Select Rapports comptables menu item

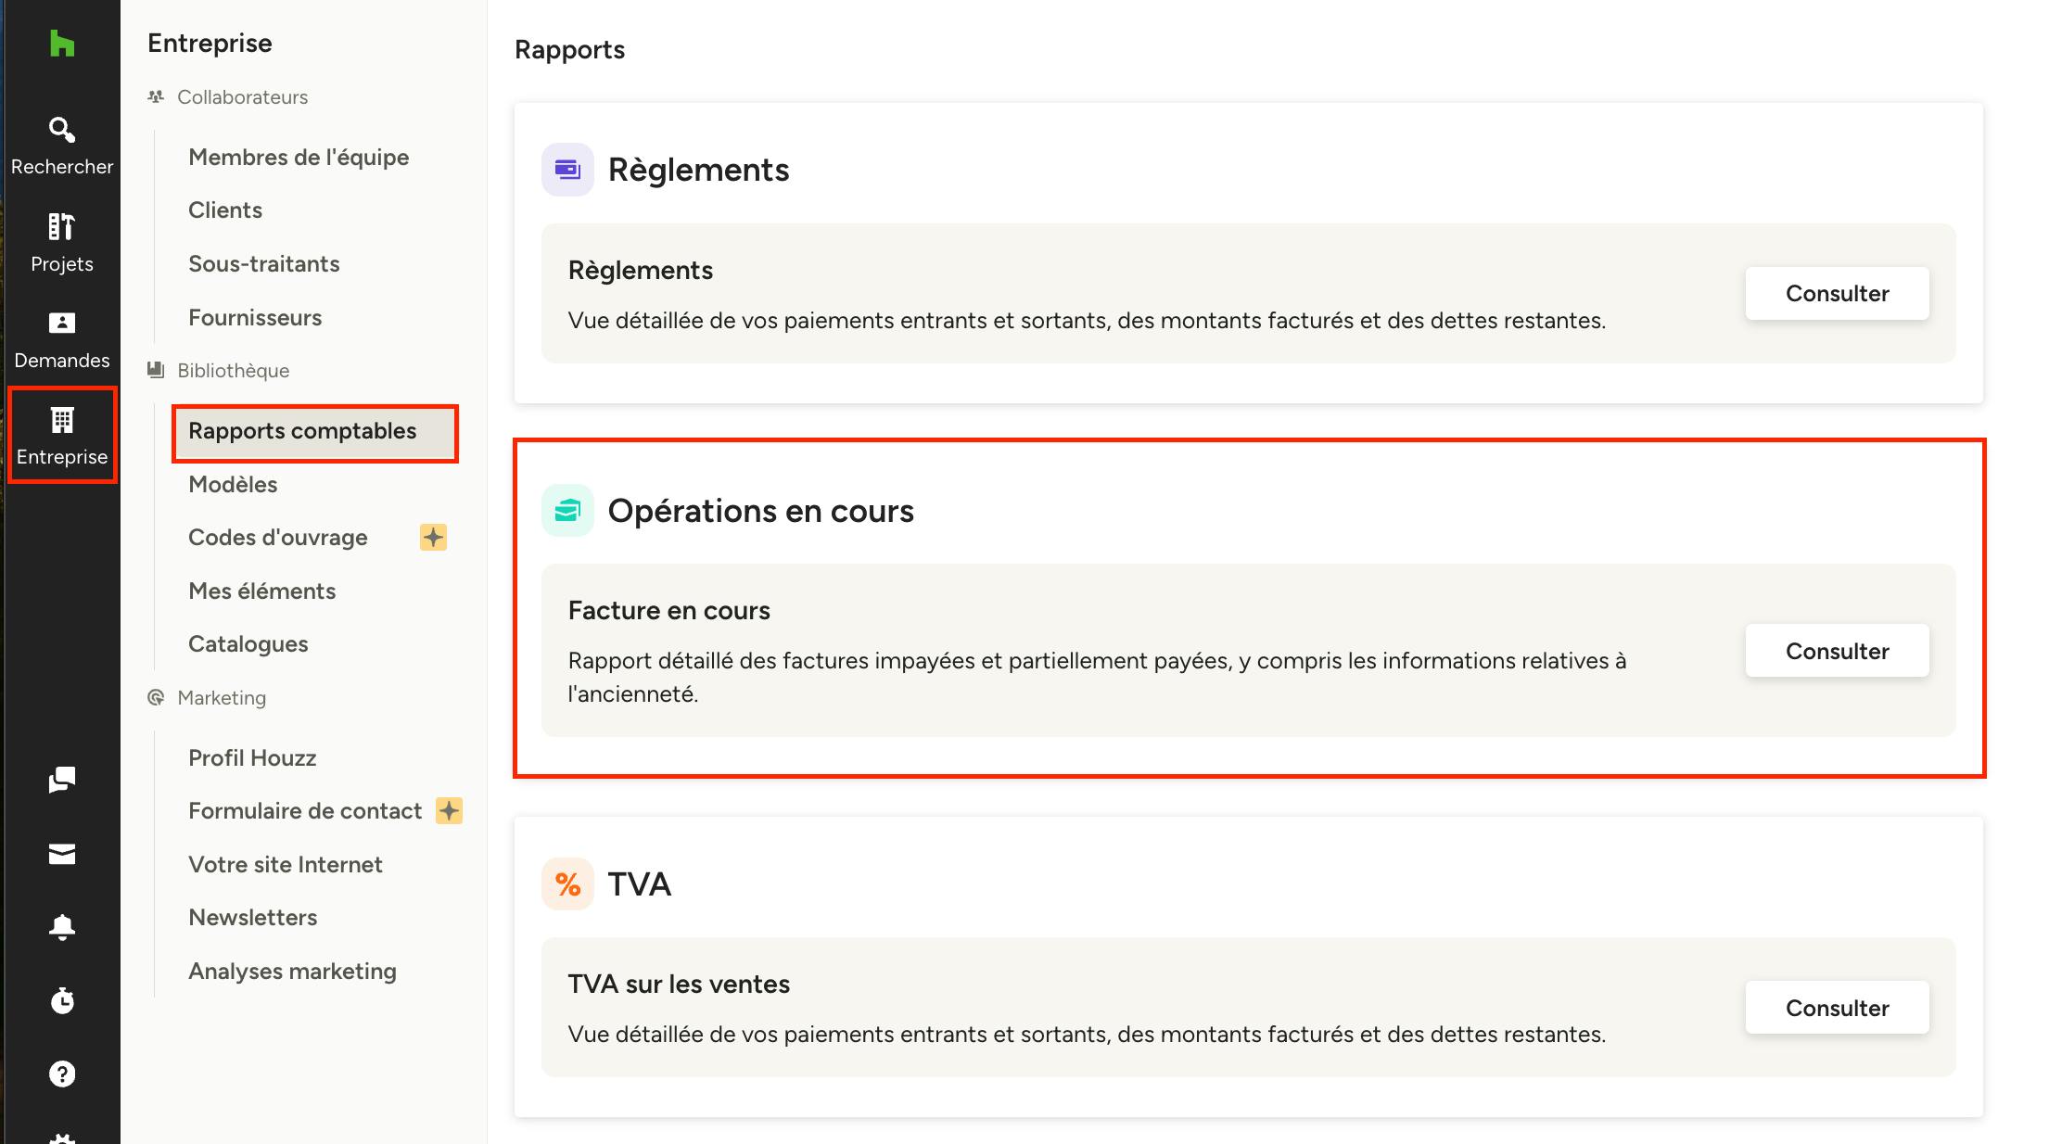(x=302, y=431)
